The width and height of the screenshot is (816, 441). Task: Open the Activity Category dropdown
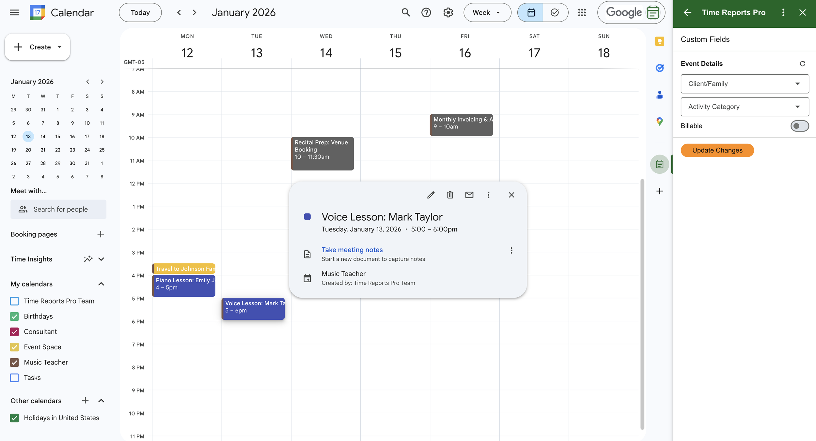(745, 107)
